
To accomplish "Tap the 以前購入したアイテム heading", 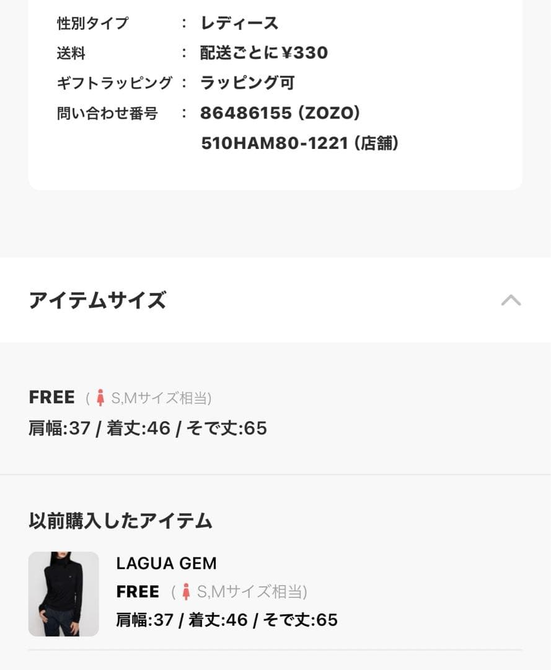I will coord(120,520).
